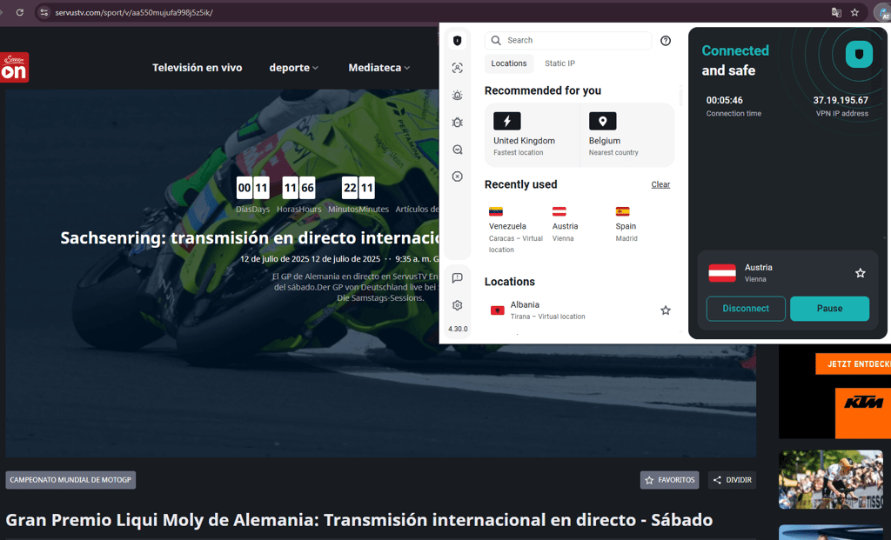
Task: Click the connection time 00:05:46
Action: point(725,101)
